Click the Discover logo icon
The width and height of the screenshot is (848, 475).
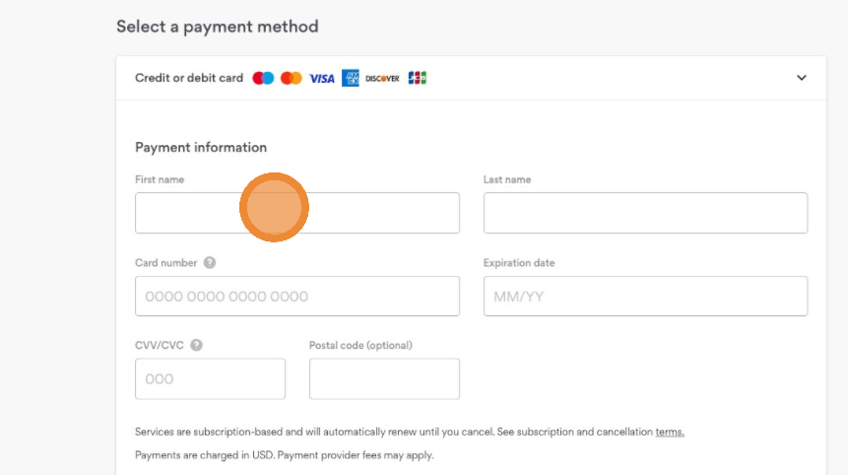tap(382, 79)
